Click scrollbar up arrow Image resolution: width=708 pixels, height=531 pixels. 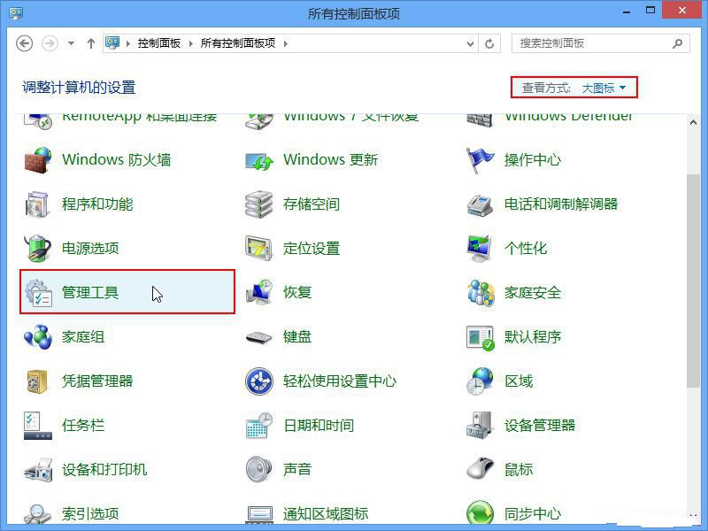click(693, 122)
